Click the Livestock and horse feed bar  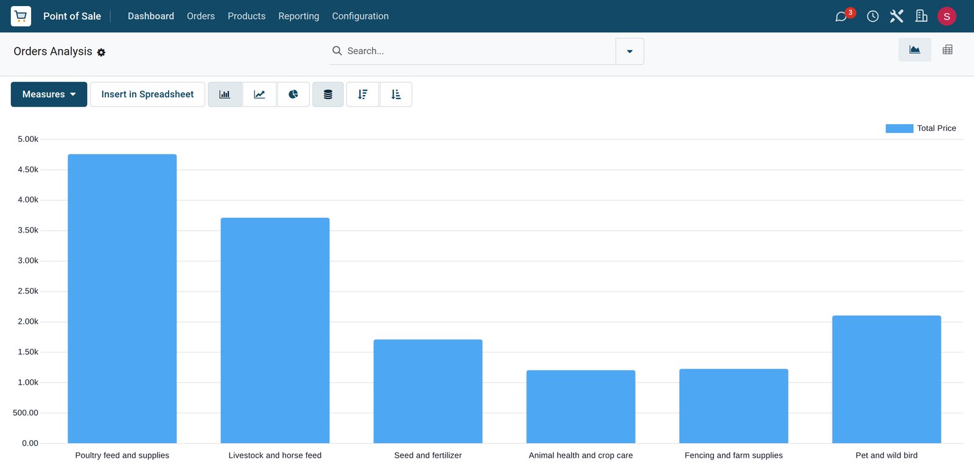275,331
